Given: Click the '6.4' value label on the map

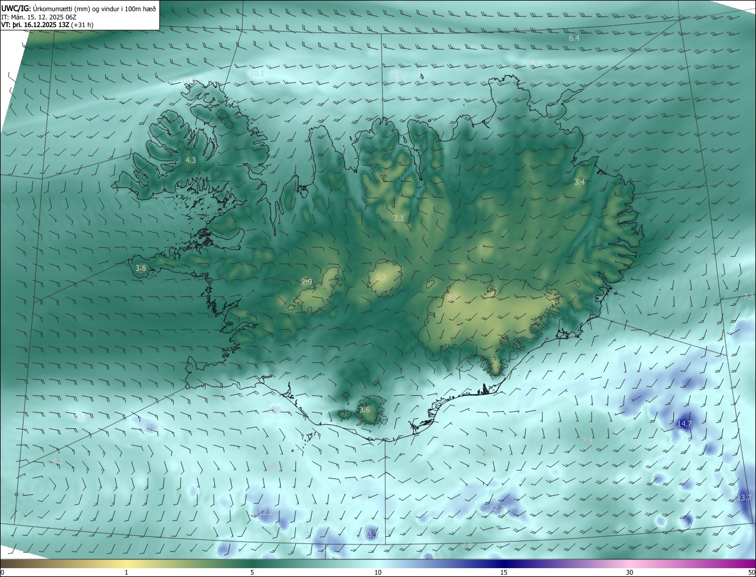Looking at the screenshot, I should [x=574, y=38].
